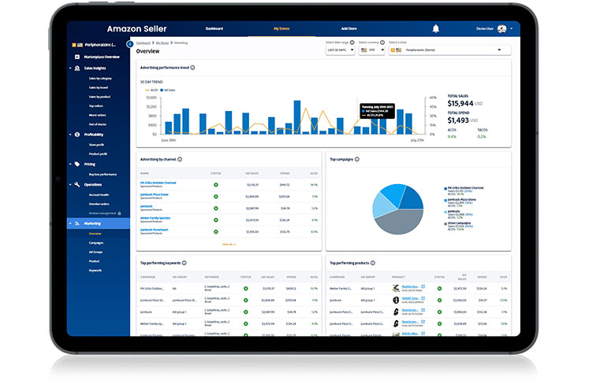Open the Jumbuck Pizza Stone channel link

point(155,194)
